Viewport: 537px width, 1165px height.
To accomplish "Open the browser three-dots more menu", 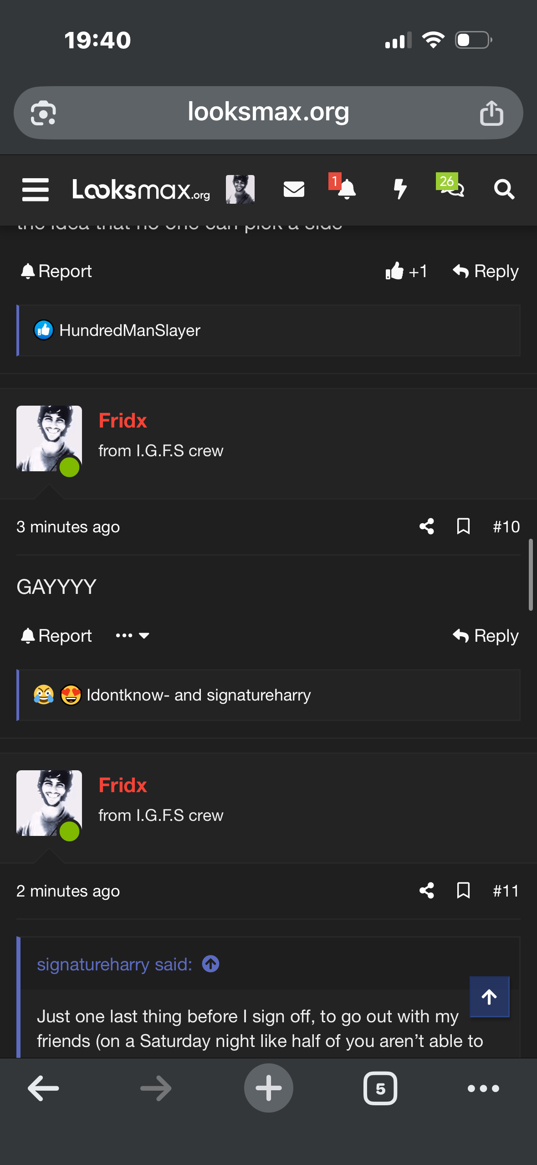I will point(483,1088).
